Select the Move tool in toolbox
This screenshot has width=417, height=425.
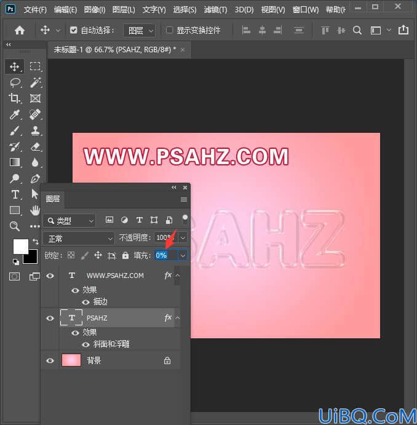[14, 66]
